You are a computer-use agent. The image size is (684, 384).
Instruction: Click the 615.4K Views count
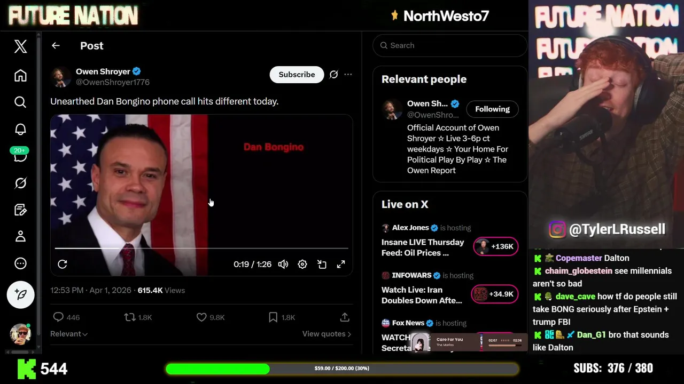tap(161, 290)
